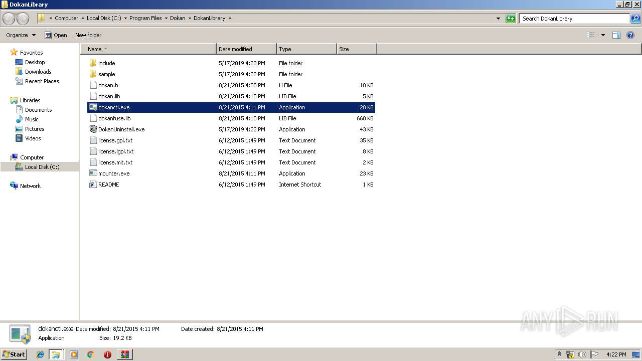Click the dokan.h file icon
This screenshot has height=361, width=642.
pos(93,85)
